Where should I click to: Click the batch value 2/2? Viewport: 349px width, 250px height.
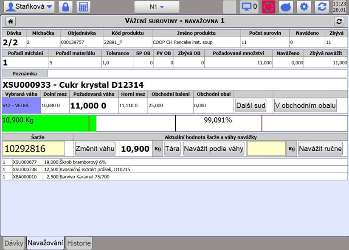click(x=10, y=42)
